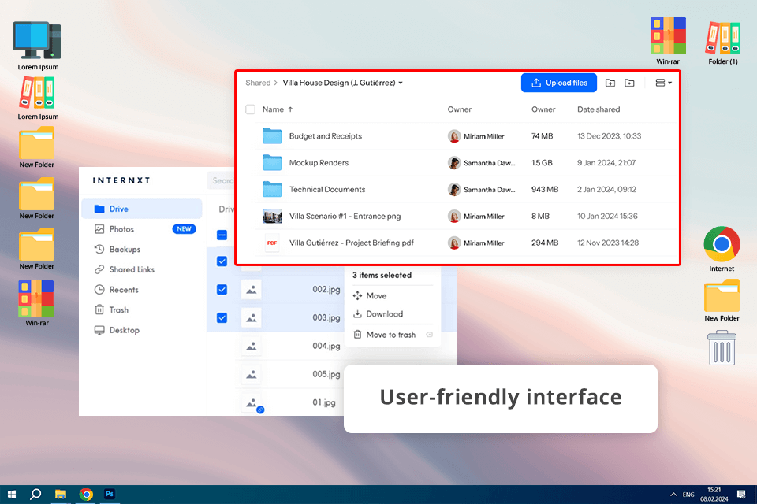
Task: Open taskbar search magnifier
Action: click(35, 495)
